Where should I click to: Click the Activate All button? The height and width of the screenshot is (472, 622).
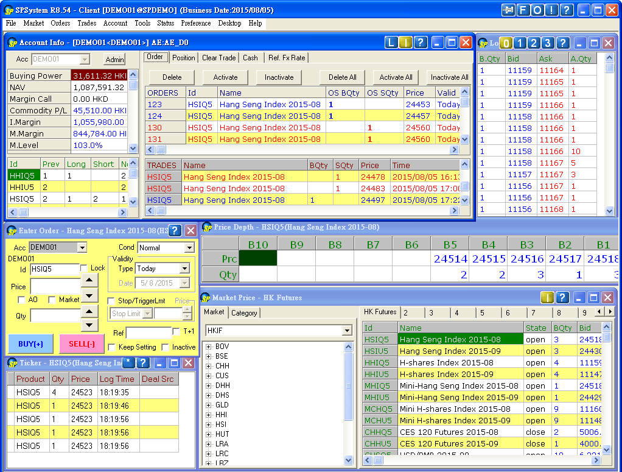pyautogui.click(x=396, y=77)
